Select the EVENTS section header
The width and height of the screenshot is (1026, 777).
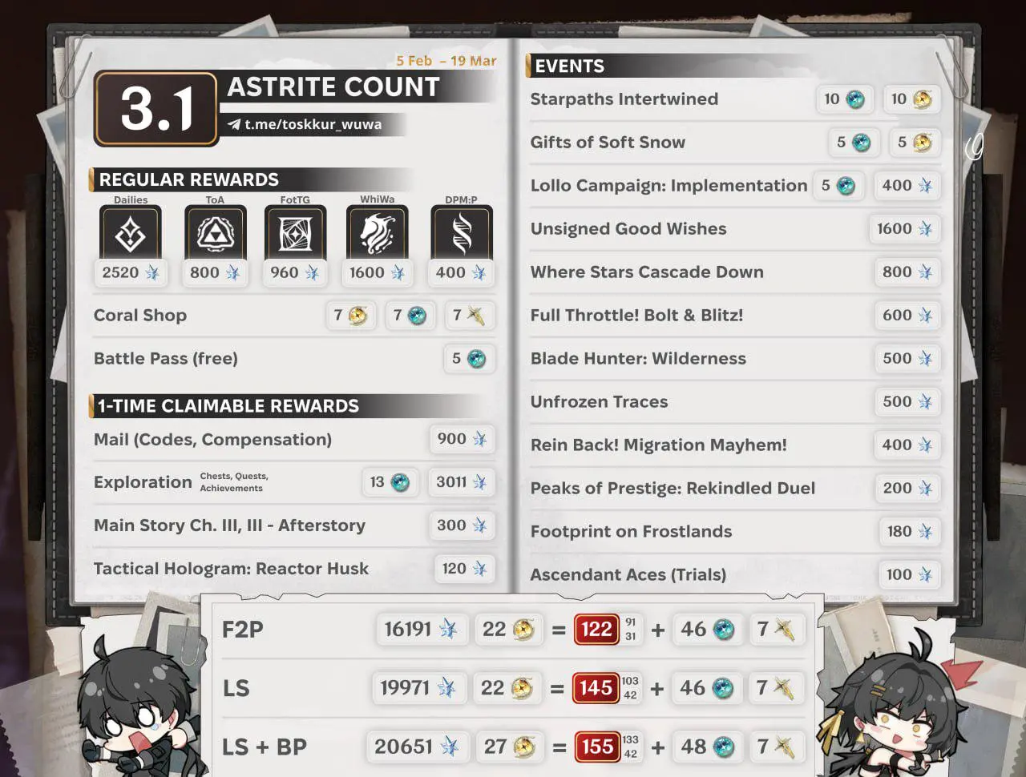(x=570, y=66)
